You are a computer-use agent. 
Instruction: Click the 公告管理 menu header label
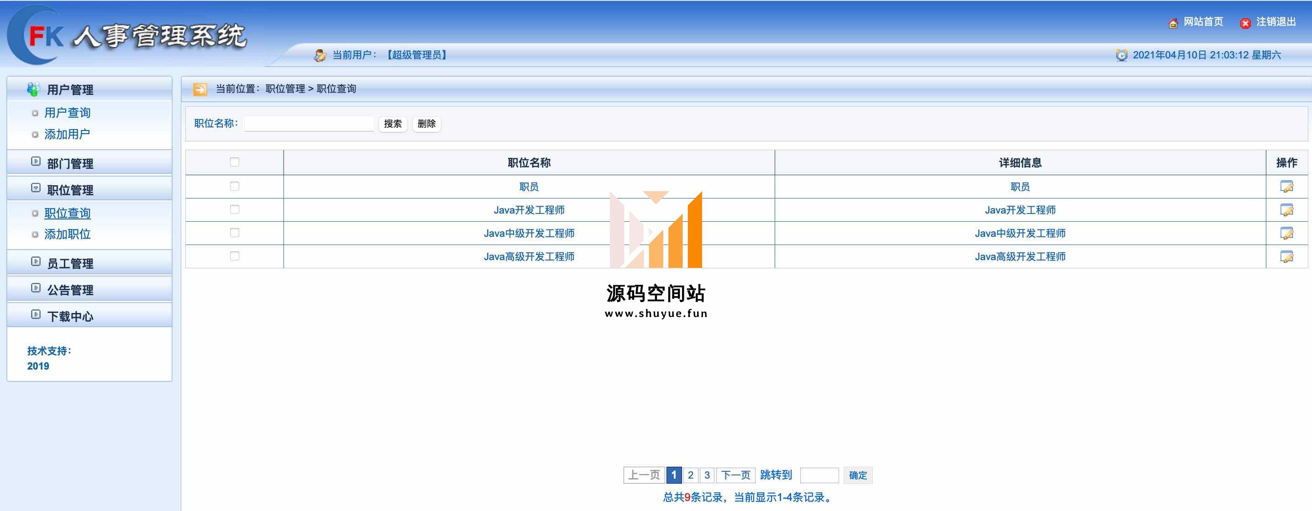click(70, 290)
